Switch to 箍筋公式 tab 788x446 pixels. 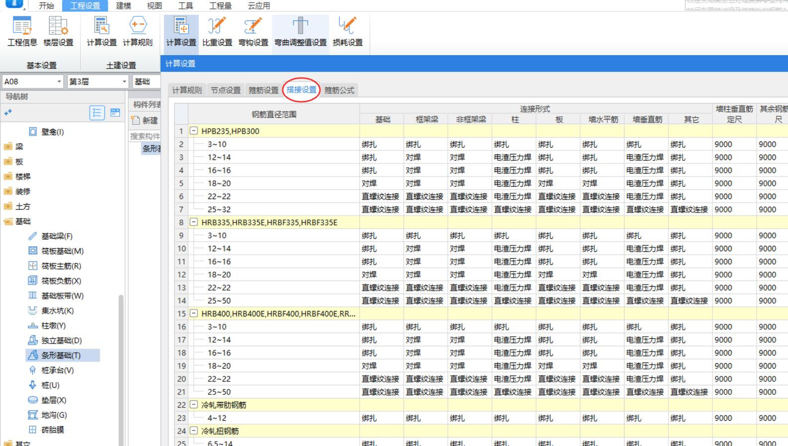point(339,90)
